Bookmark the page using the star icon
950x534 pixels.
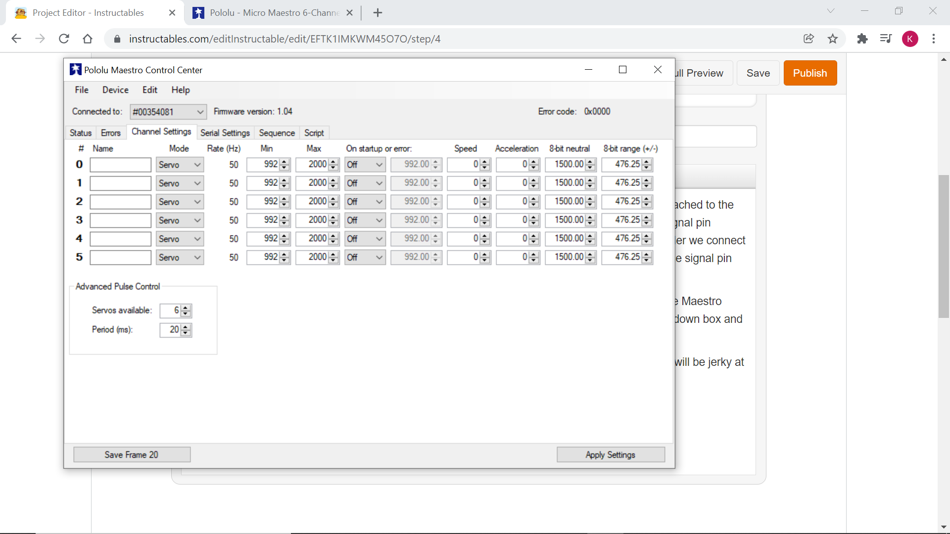(x=833, y=39)
